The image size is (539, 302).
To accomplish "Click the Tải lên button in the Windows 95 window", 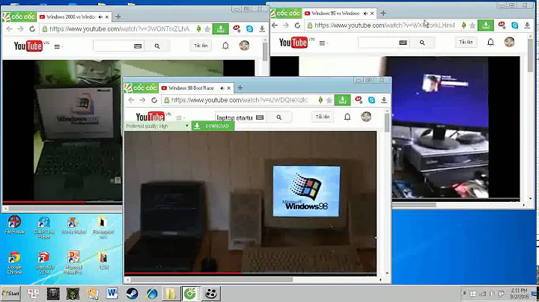I will [466, 42].
